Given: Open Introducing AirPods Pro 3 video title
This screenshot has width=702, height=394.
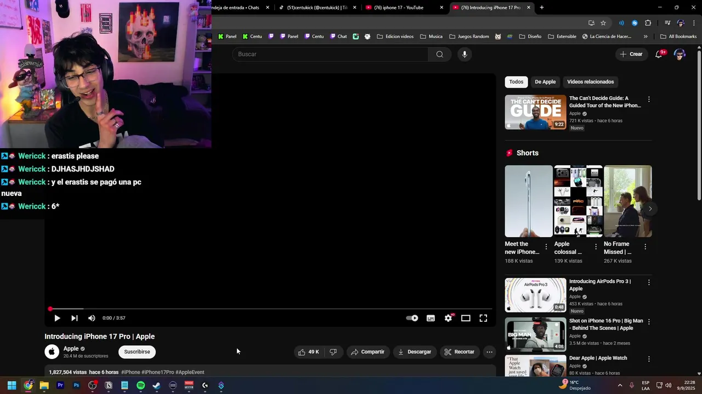Looking at the screenshot, I should point(600,285).
